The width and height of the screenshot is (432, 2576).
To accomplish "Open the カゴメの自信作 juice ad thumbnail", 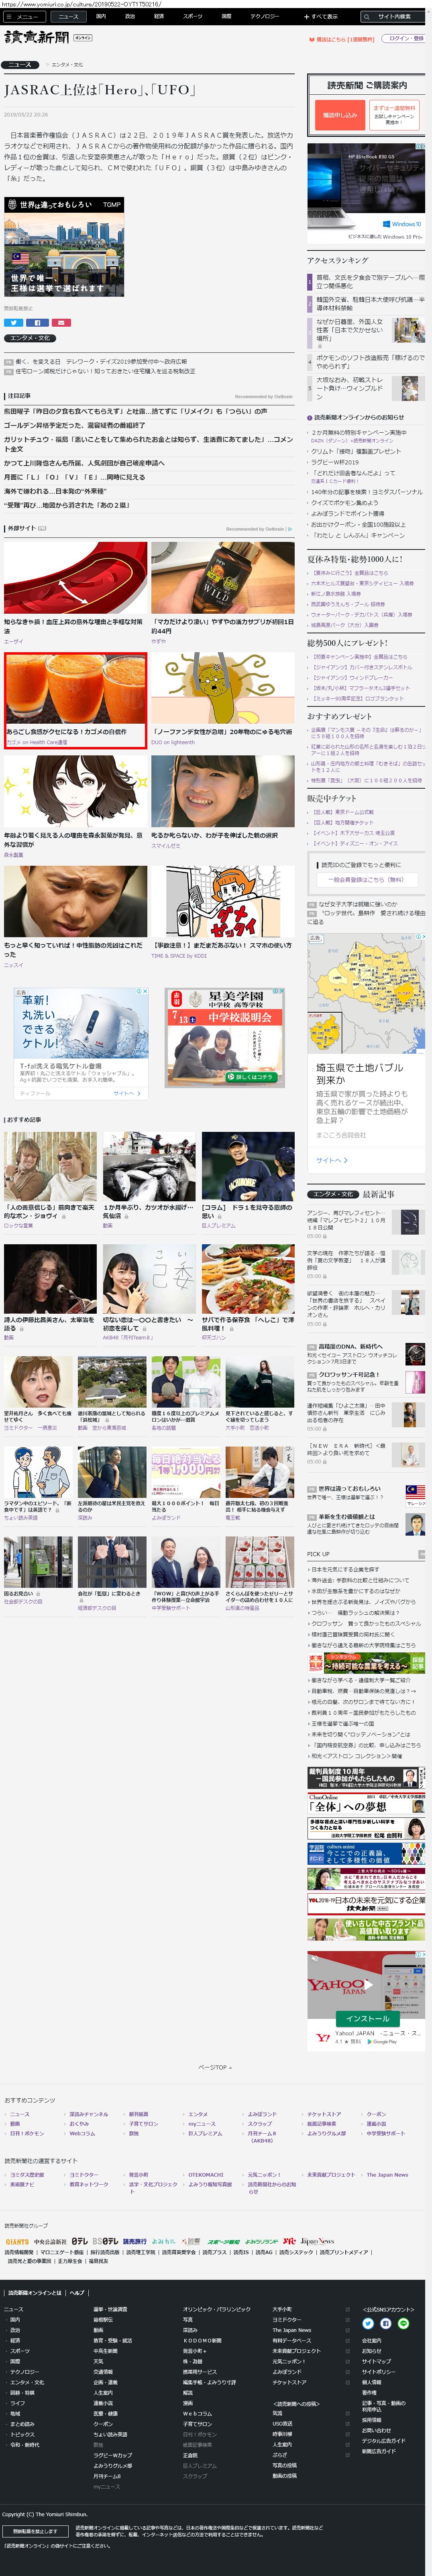I will 75,700.
